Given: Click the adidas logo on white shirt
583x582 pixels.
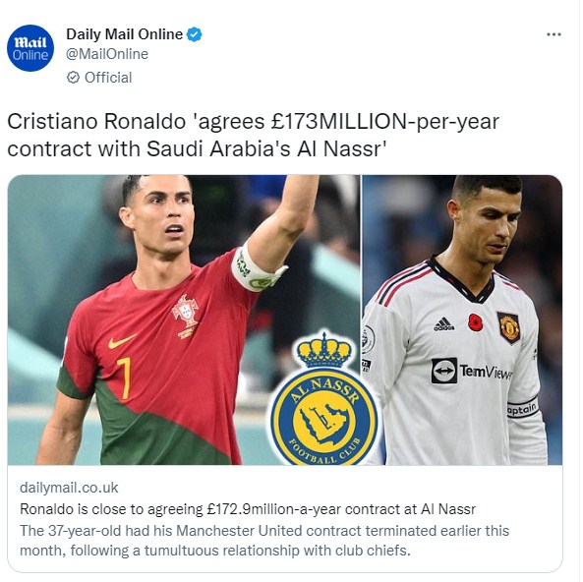Looking at the screenshot, I should pos(443,323).
